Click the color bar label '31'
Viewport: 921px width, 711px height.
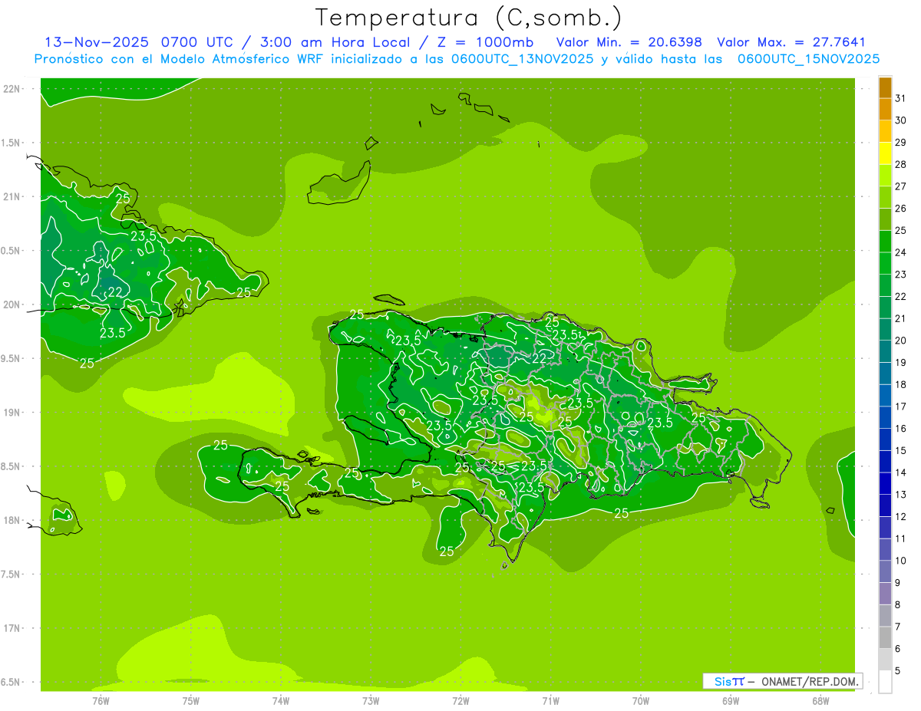[901, 98]
